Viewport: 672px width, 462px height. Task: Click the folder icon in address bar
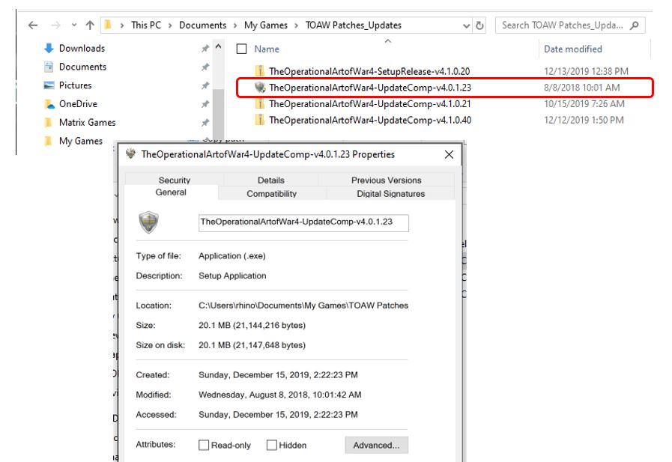point(108,25)
